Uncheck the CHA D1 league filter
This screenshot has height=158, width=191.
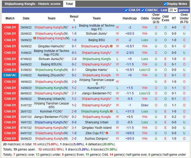coord(126,10)
